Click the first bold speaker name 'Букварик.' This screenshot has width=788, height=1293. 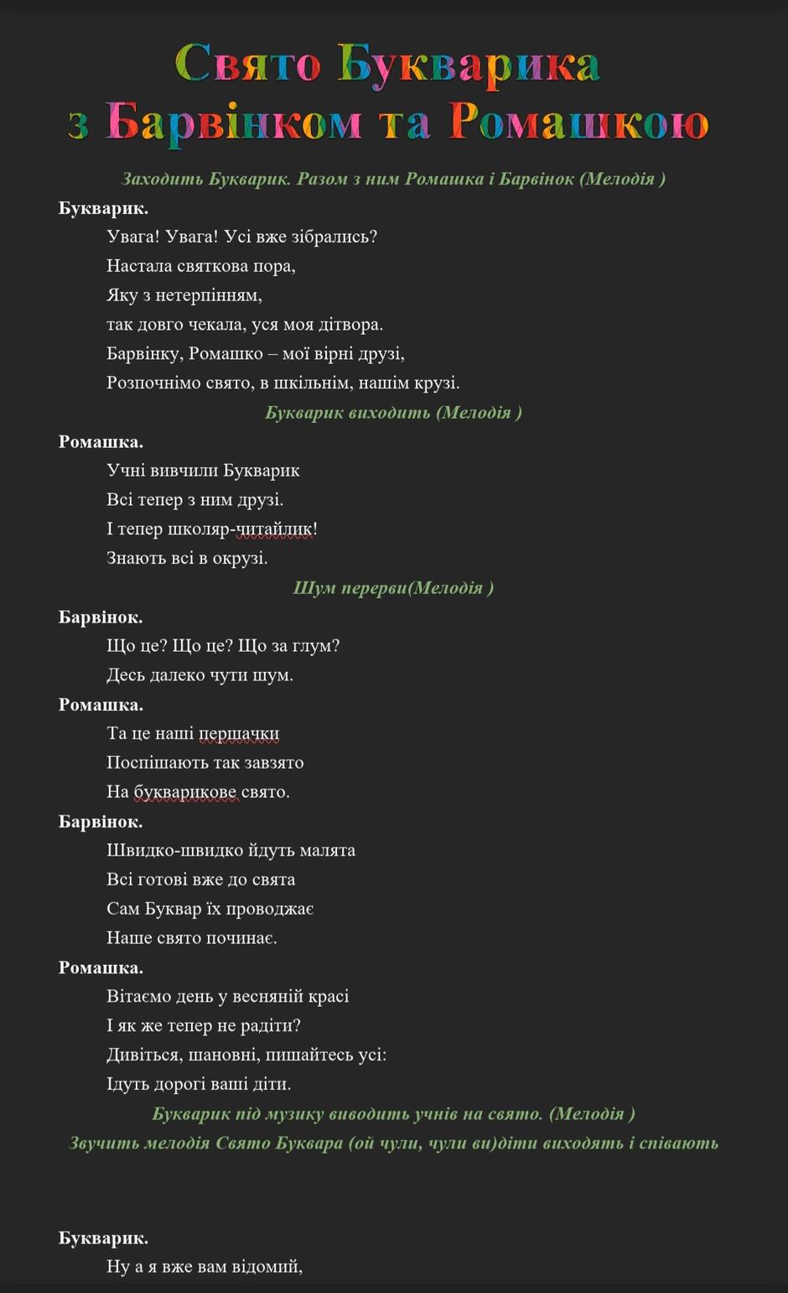point(103,208)
